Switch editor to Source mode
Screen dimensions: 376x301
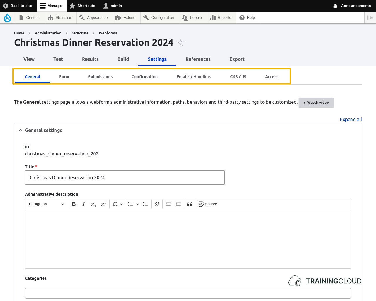(208, 204)
